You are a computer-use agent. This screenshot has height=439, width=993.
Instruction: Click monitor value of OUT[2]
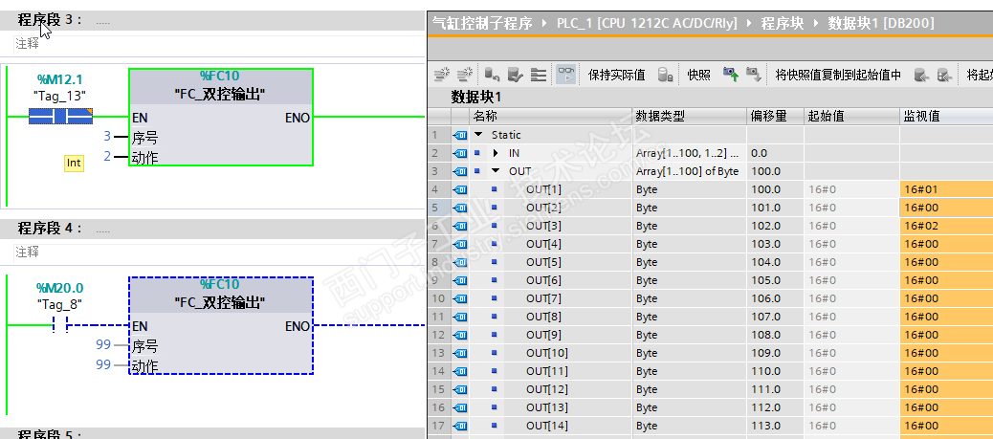tap(946, 208)
